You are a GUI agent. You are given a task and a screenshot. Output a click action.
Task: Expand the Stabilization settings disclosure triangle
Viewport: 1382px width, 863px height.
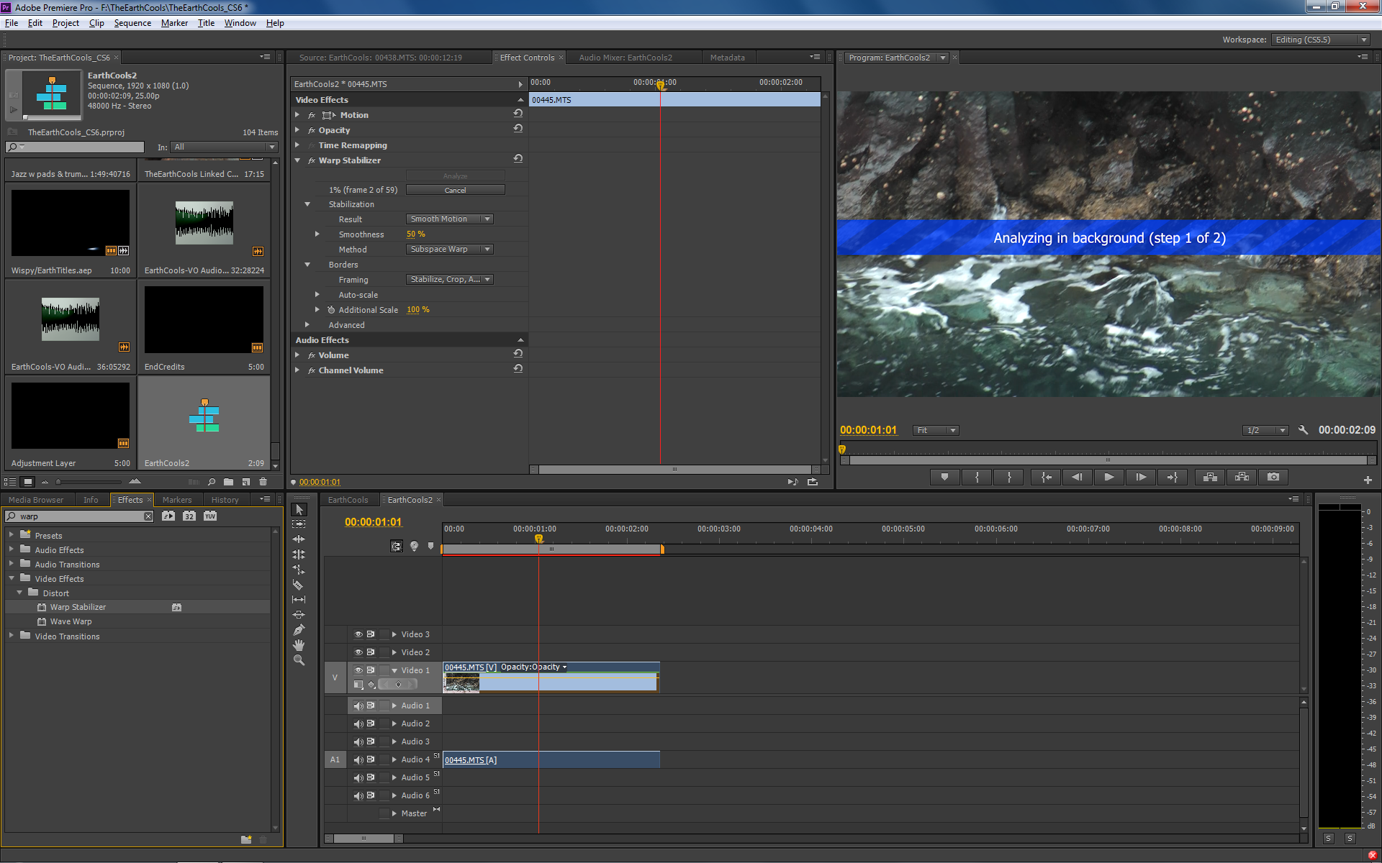[307, 203]
